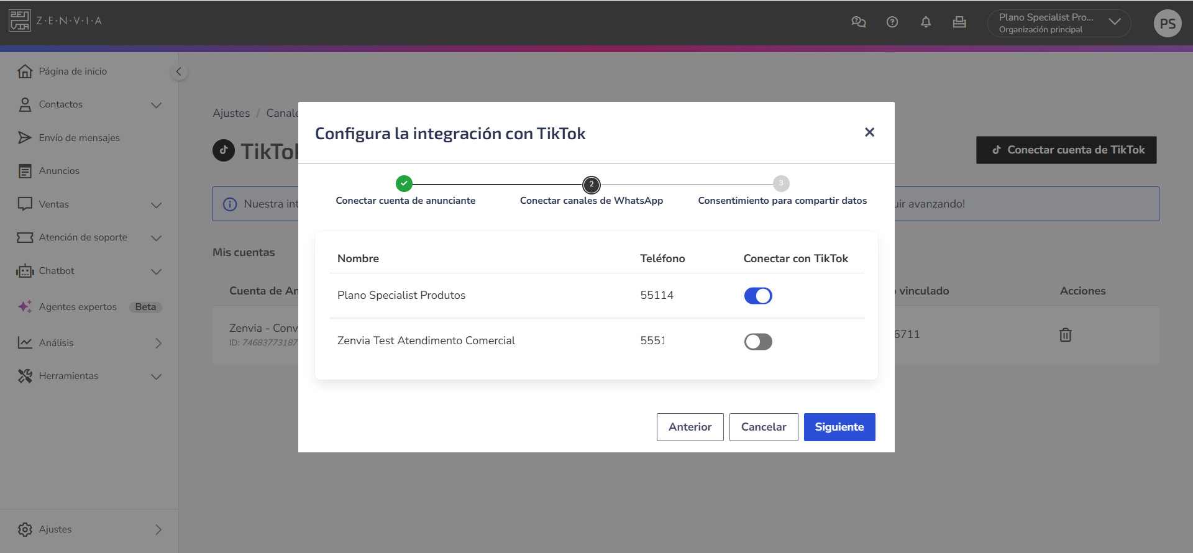Collapse the sidebar with the chevron button
Screen dimensions: 1193x553
click(179, 72)
